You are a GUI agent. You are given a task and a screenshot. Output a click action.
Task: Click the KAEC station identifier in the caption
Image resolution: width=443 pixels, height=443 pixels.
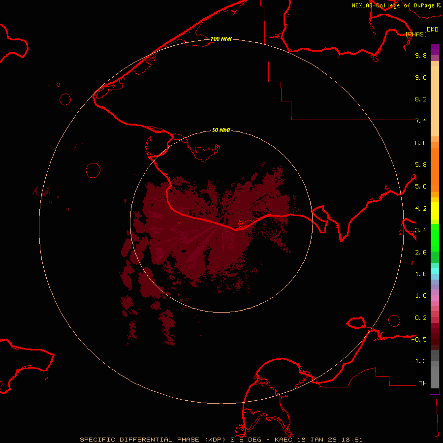click(284, 440)
